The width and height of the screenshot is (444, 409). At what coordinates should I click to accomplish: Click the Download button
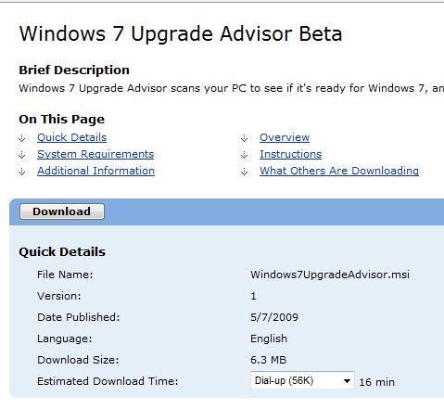pyautogui.click(x=62, y=211)
